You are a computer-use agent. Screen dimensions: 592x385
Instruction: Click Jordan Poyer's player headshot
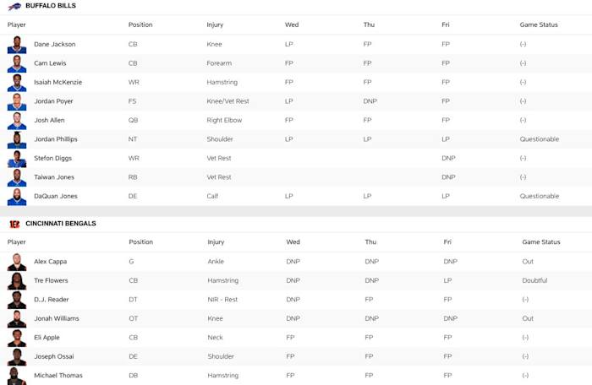point(17,101)
